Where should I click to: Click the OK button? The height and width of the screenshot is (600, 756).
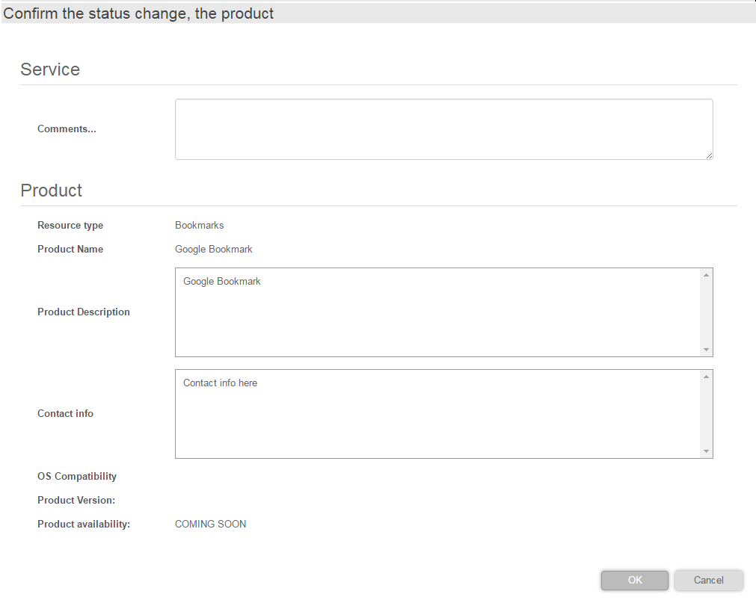tap(635, 581)
